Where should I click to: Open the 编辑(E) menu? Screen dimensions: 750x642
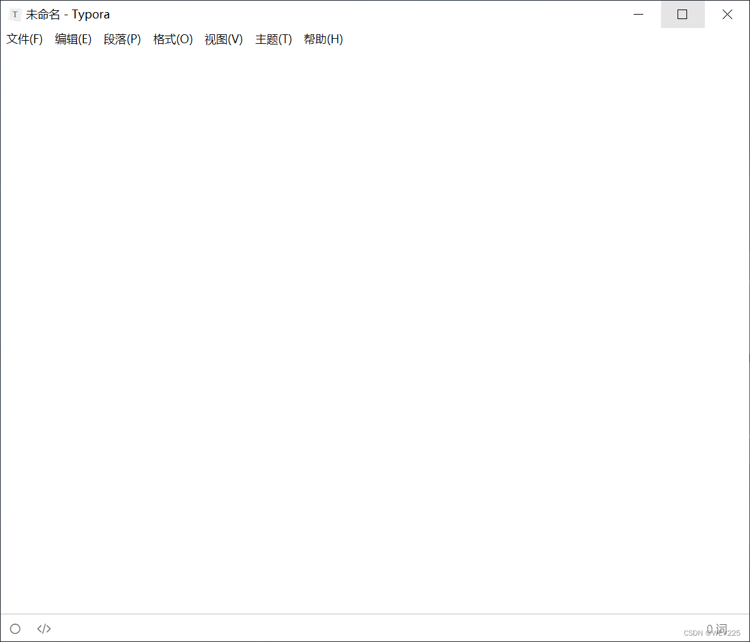[73, 39]
